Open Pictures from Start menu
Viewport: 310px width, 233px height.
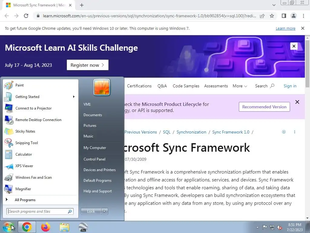90,125
